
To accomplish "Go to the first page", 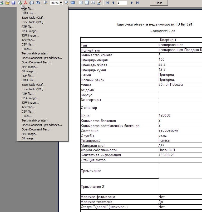I will pyautogui.click(x=107, y=3).
